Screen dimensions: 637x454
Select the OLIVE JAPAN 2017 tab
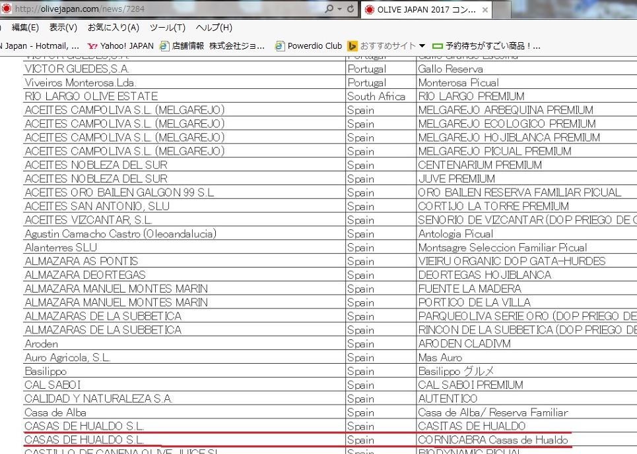point(426,10)
